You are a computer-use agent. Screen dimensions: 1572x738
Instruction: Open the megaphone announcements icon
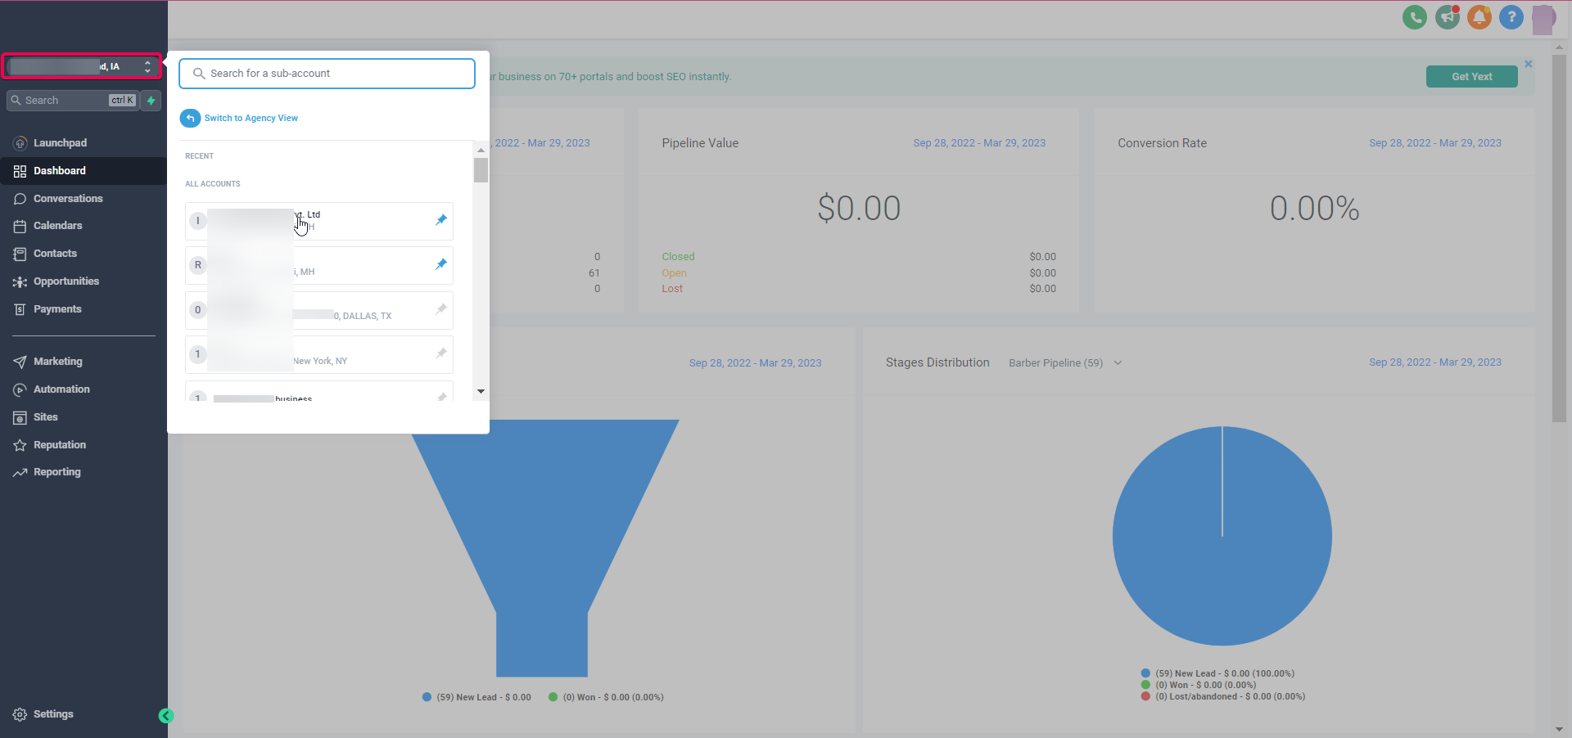coord(1447,17)
